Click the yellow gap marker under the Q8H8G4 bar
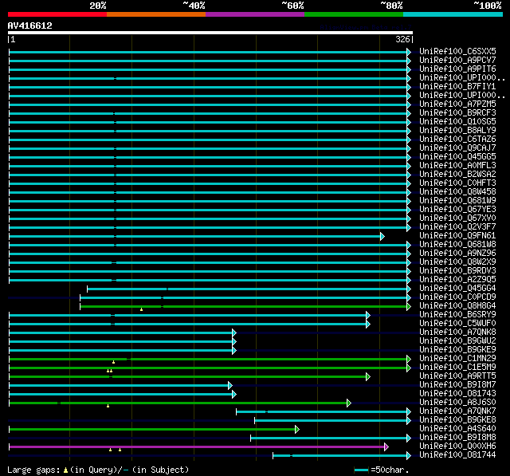510x476 pixels. tap(141, 309)
